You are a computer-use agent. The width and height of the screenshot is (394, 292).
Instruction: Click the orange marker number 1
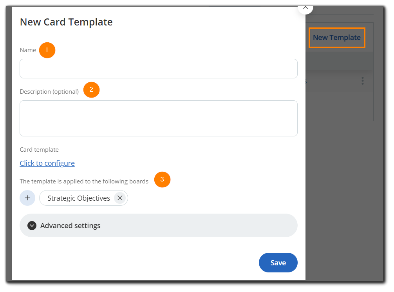click(x=47, y=50)
